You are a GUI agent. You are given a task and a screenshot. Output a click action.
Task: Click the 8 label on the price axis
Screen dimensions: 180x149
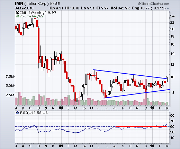173,92
